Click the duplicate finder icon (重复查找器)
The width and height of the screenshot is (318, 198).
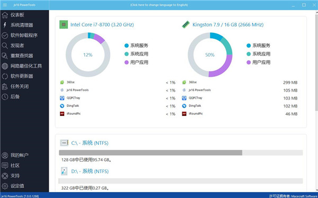coord(5,56)
